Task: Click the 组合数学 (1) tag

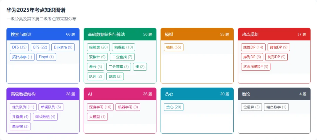Action: click(x=276, y=107)
